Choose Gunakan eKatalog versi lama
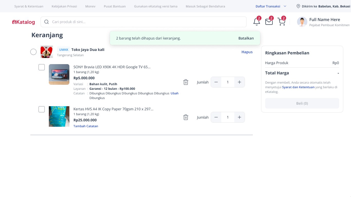Screen dimensions: 351x197 pyautogui.click(x=156, y=6)
